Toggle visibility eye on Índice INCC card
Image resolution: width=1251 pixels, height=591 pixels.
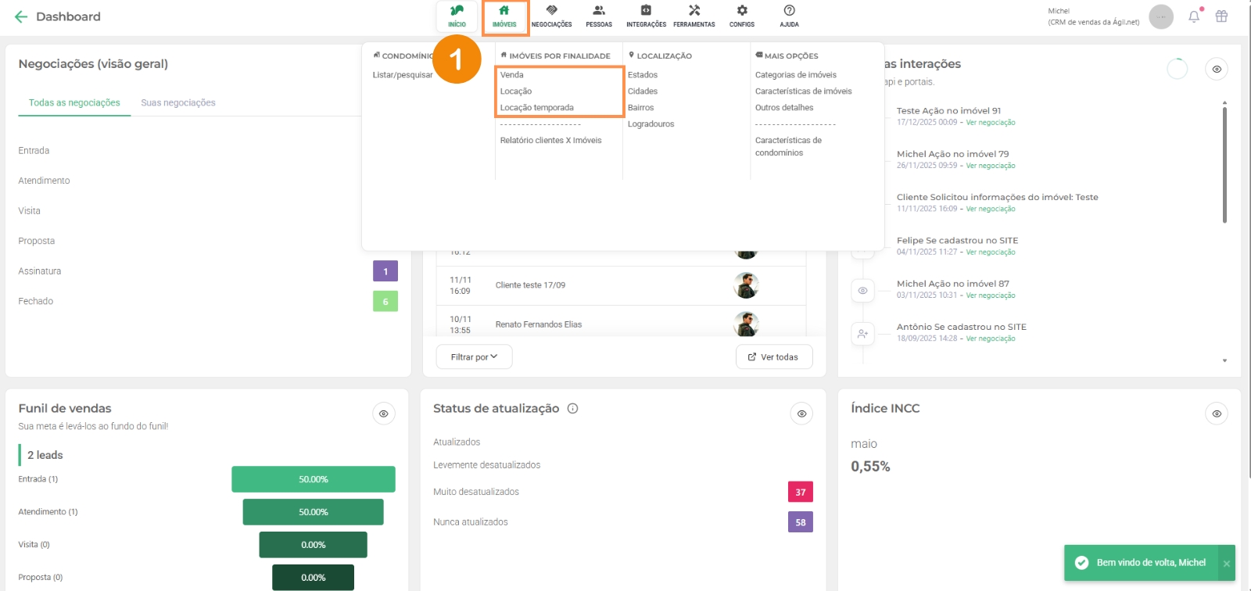[1217, 414]
